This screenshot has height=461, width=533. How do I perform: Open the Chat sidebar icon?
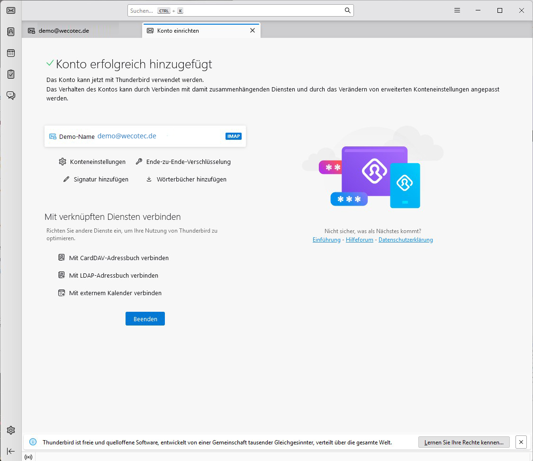[x=11, y=96]
